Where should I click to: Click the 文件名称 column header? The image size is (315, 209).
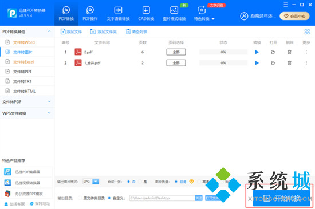103,42
